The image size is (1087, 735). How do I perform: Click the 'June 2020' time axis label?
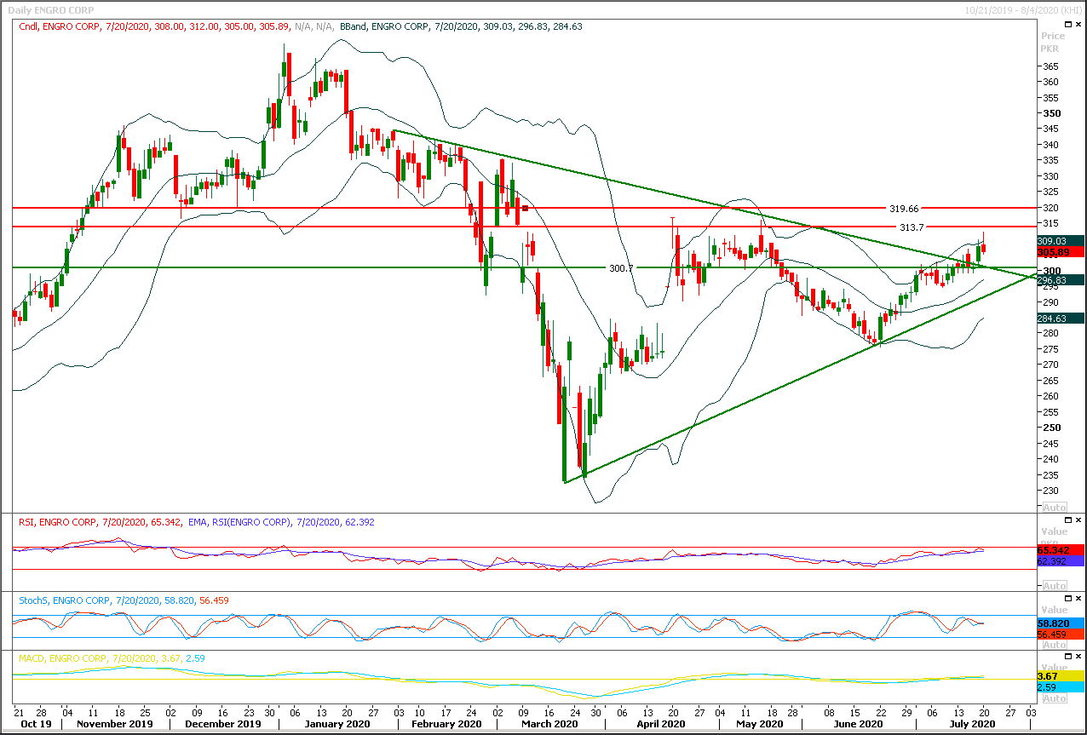coord(858,724)
